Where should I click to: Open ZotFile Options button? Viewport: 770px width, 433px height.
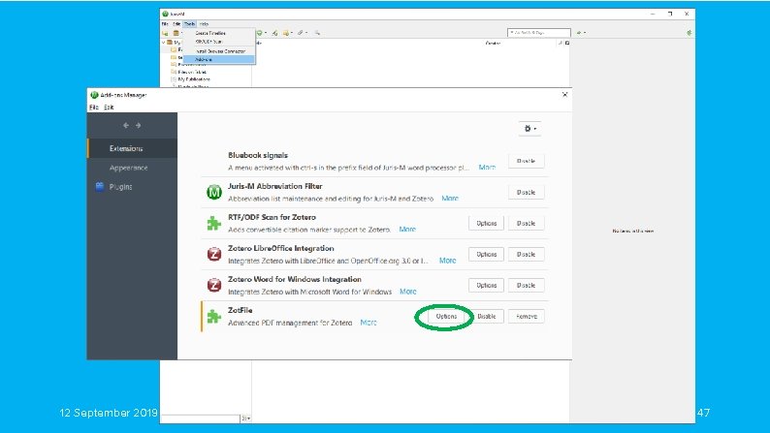pyautogui.click(x=446, y=317)
